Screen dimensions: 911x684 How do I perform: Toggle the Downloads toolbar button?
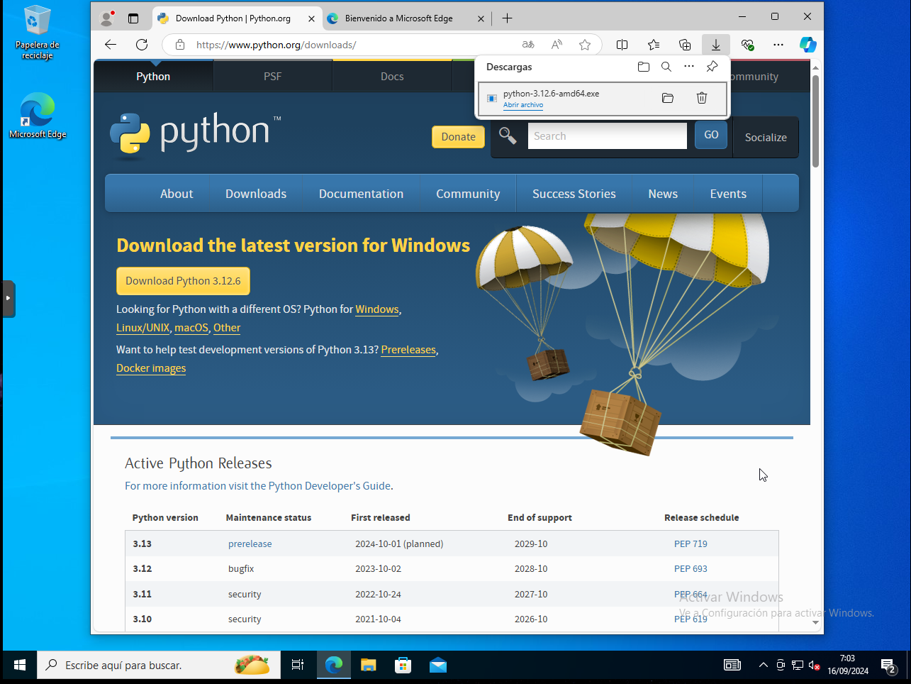click(x=716, y=45)
